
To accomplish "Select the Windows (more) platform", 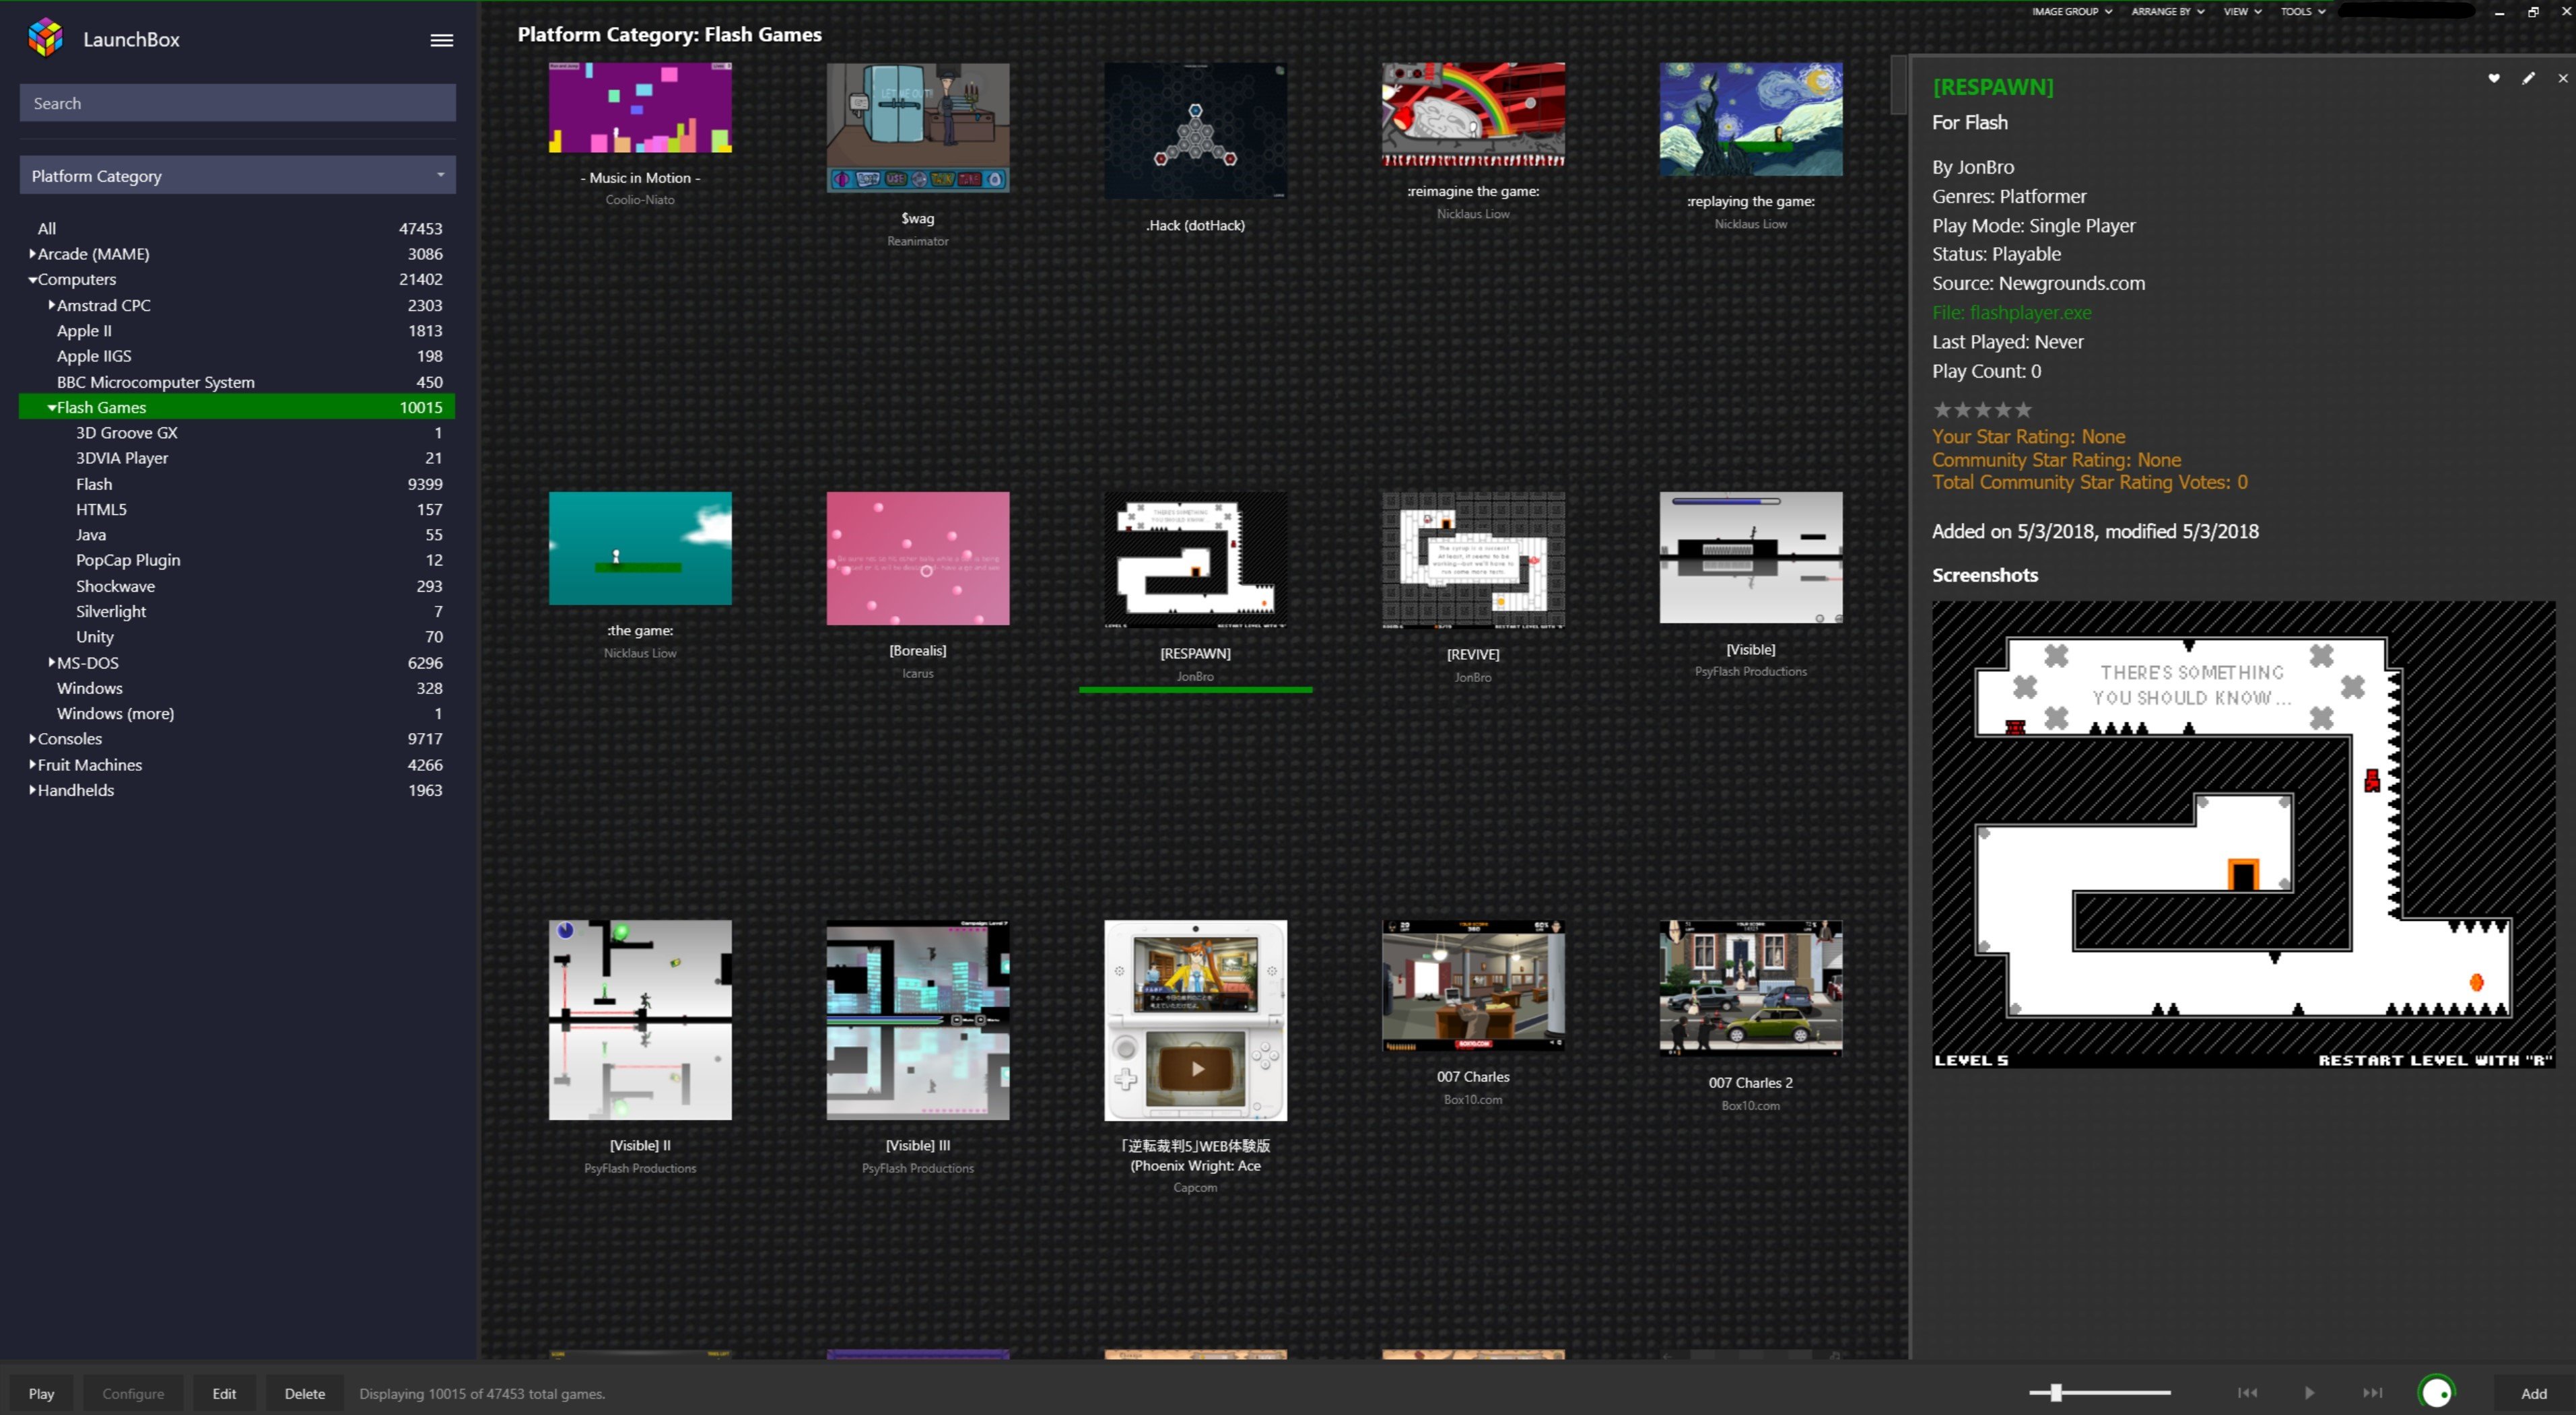I will click(238, 713).
